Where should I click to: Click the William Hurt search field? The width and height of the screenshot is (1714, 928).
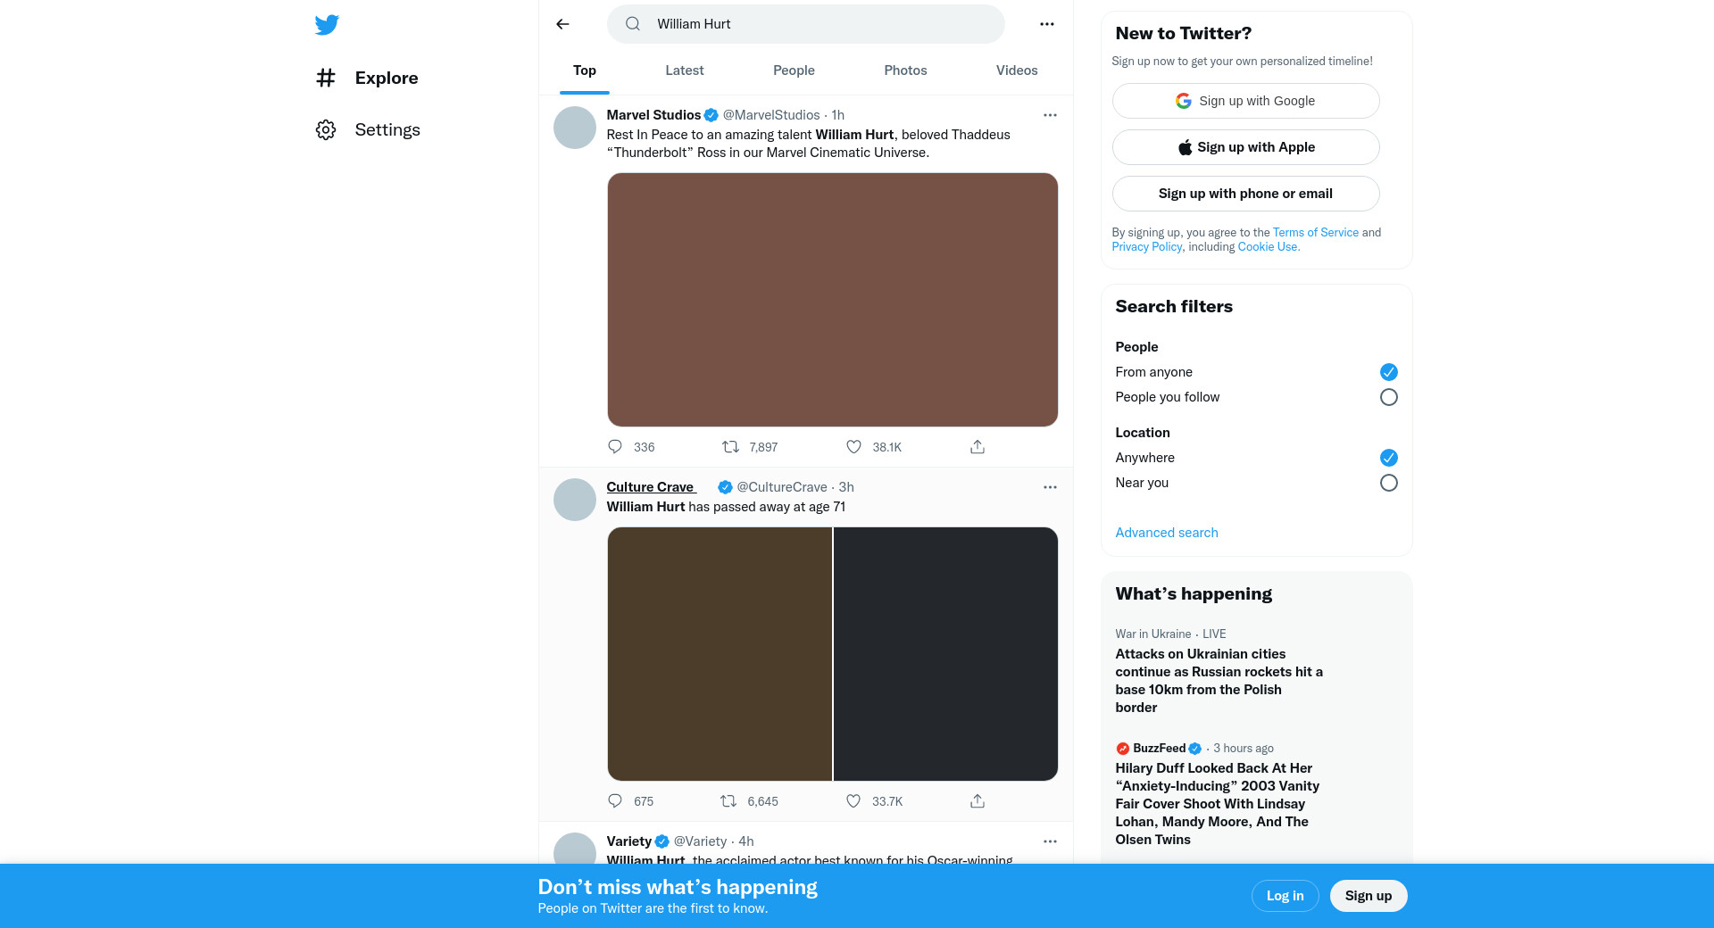(x=805, y=24)
